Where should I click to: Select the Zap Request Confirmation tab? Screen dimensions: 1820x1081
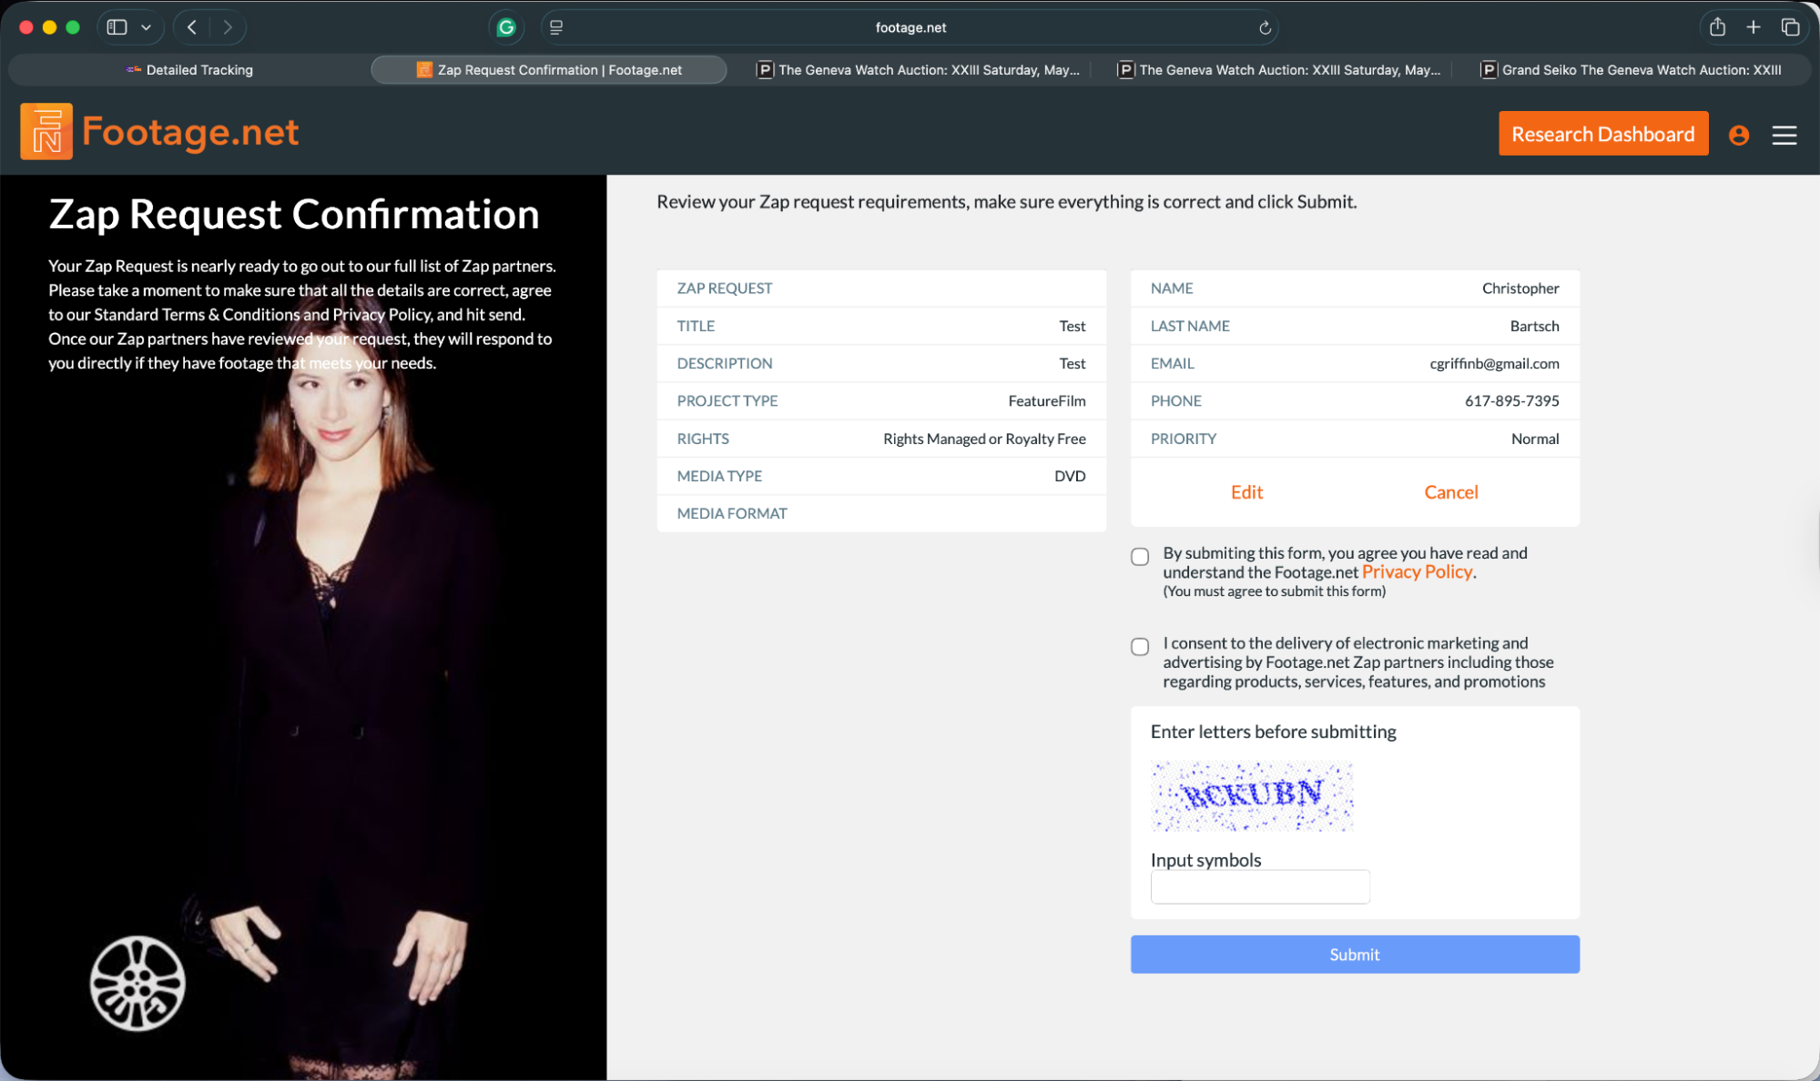[549, 70]
